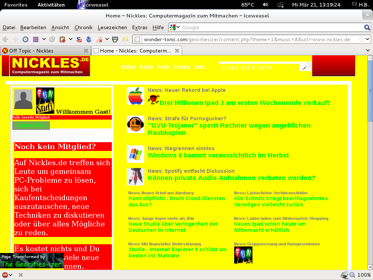The height and width of the screenshot is (280, 373).
Task: Click the Nickles site search magnifier
Action: point(306,66)
